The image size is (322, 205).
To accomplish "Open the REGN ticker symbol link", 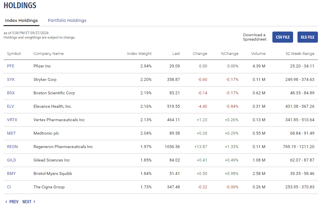I will (12, 147).
